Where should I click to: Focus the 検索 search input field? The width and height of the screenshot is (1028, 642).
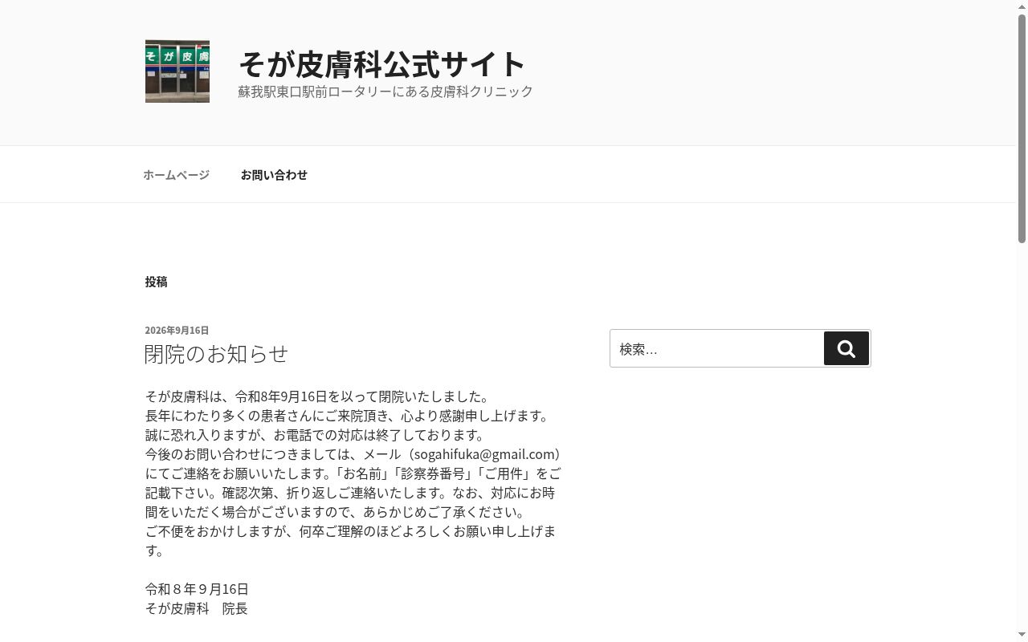(x=717, y=348)
